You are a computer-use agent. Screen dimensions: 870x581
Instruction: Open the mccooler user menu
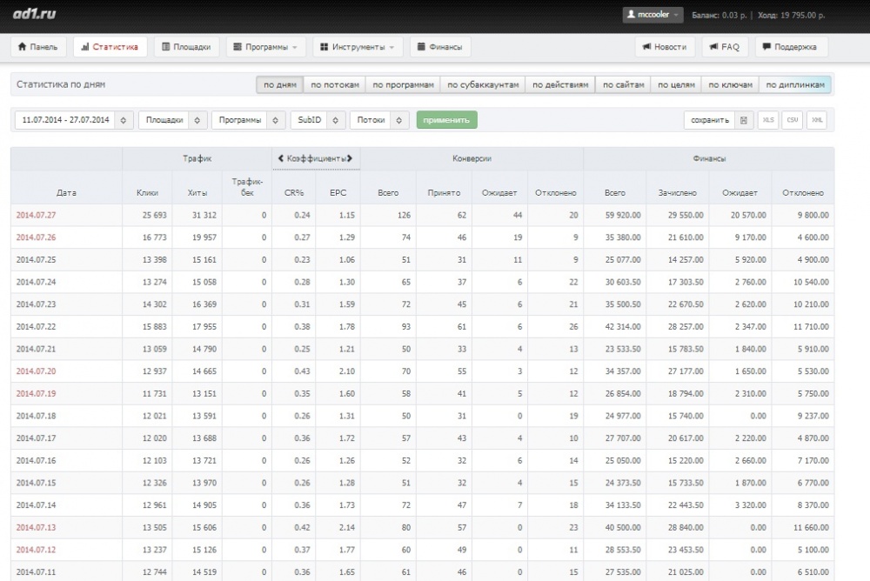click(x=652, y=15)
